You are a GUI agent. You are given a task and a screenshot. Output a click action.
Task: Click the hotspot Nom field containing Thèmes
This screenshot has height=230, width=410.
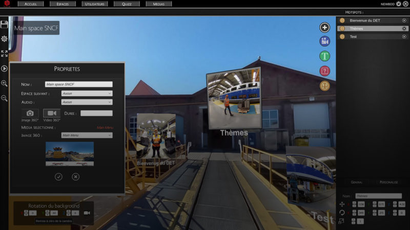378,196
